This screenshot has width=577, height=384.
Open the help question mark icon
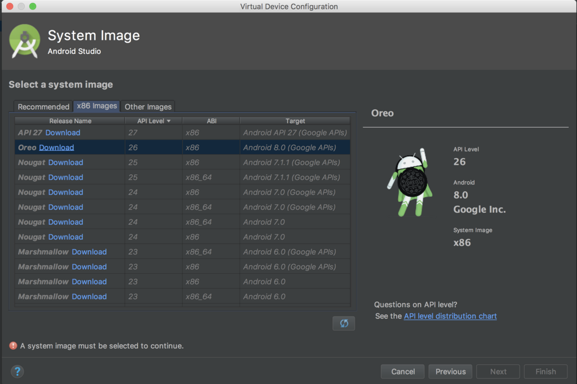tap(17, 372)
